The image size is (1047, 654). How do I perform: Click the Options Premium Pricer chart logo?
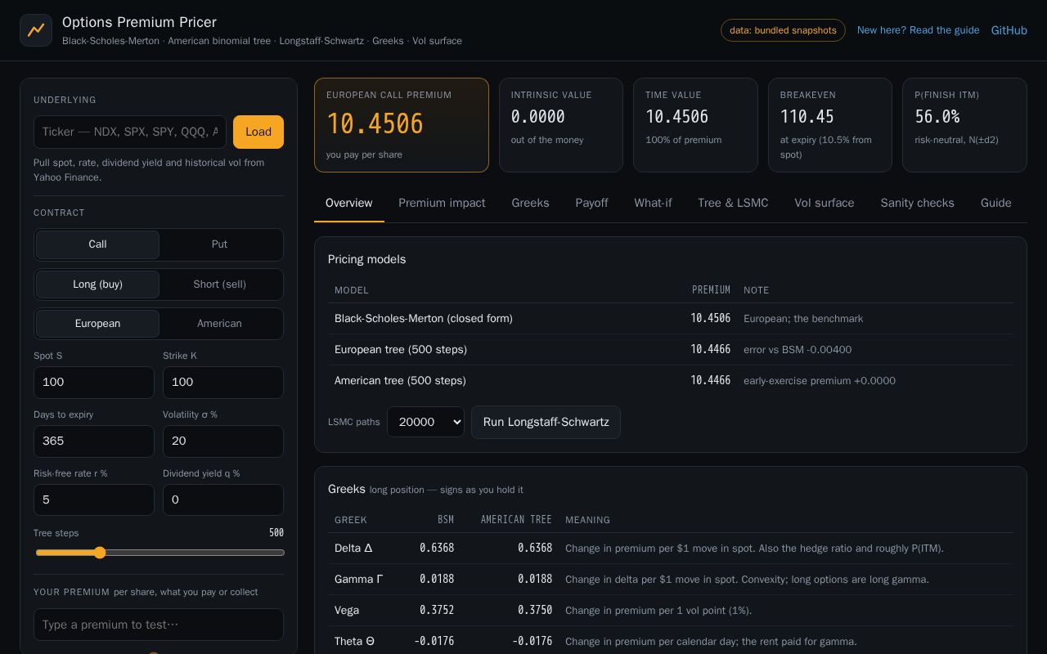[36, 30]
